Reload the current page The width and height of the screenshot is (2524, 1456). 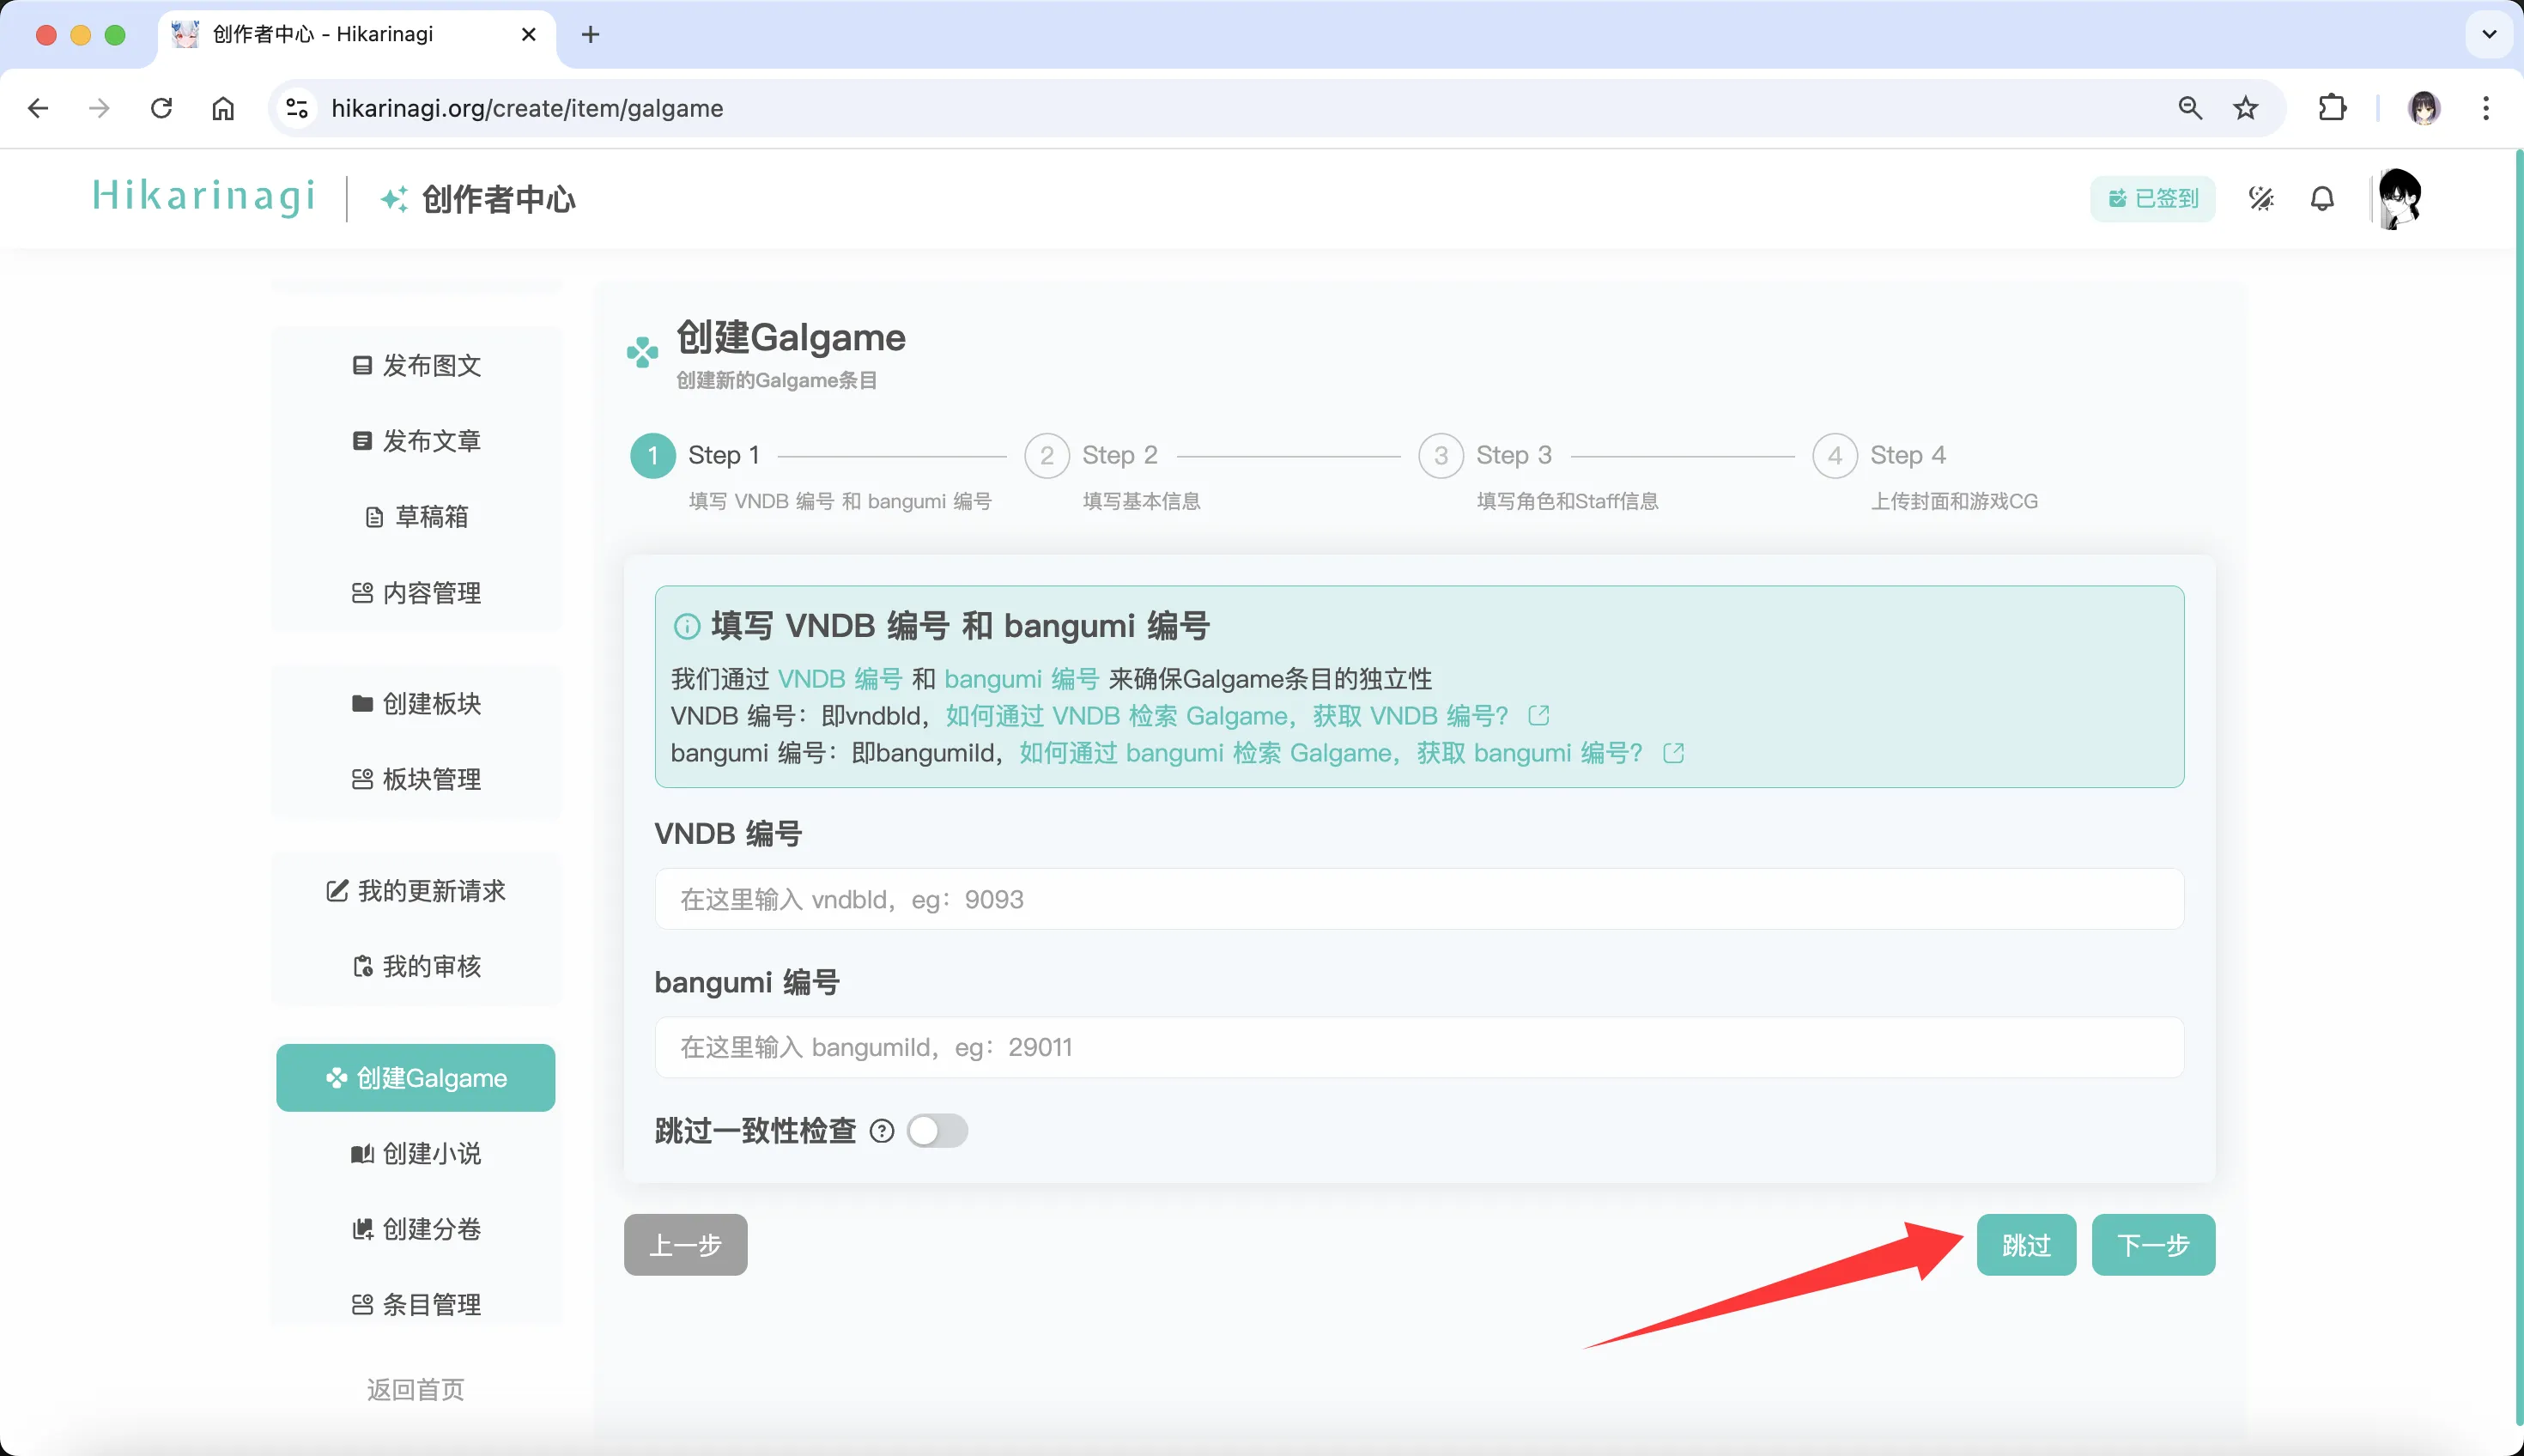161,108
